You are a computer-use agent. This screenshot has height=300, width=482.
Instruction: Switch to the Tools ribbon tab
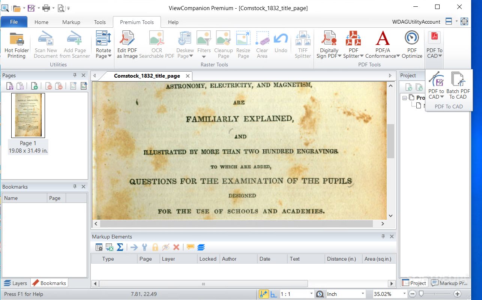(100, 22)
